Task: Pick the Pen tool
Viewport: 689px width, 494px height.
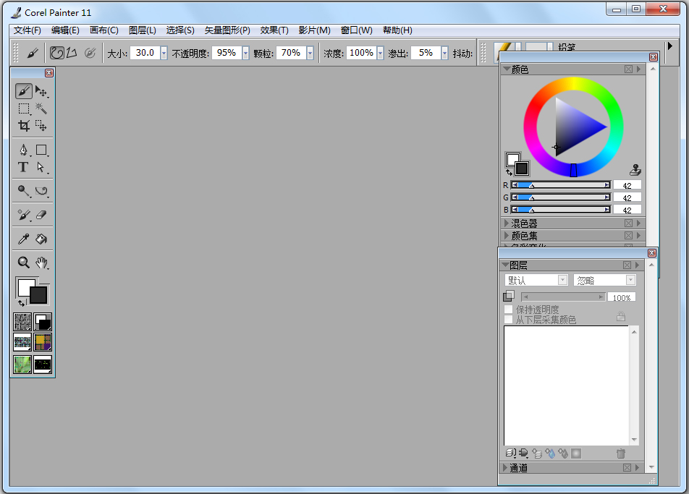Action: [x=24, y=150]
